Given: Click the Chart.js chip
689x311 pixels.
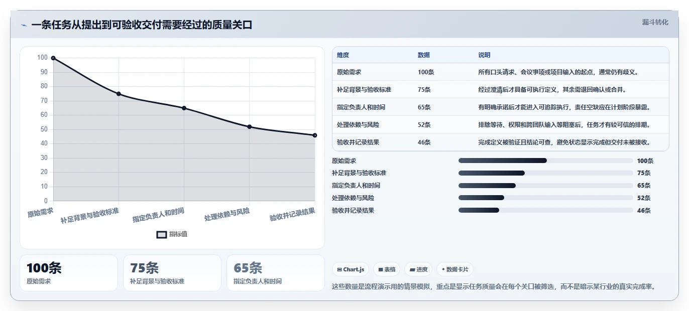Looking at the screenshot, I should (351, 269).
